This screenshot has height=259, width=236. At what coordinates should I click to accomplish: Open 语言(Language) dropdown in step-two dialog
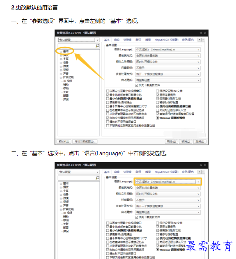(168, 182)
